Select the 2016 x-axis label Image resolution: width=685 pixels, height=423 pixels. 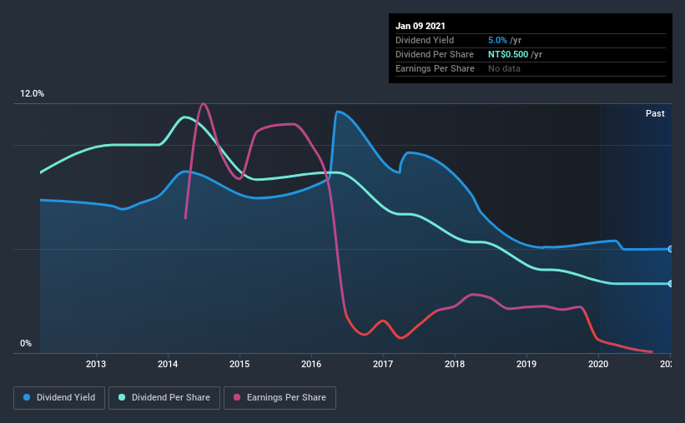(x=311, y=364)
